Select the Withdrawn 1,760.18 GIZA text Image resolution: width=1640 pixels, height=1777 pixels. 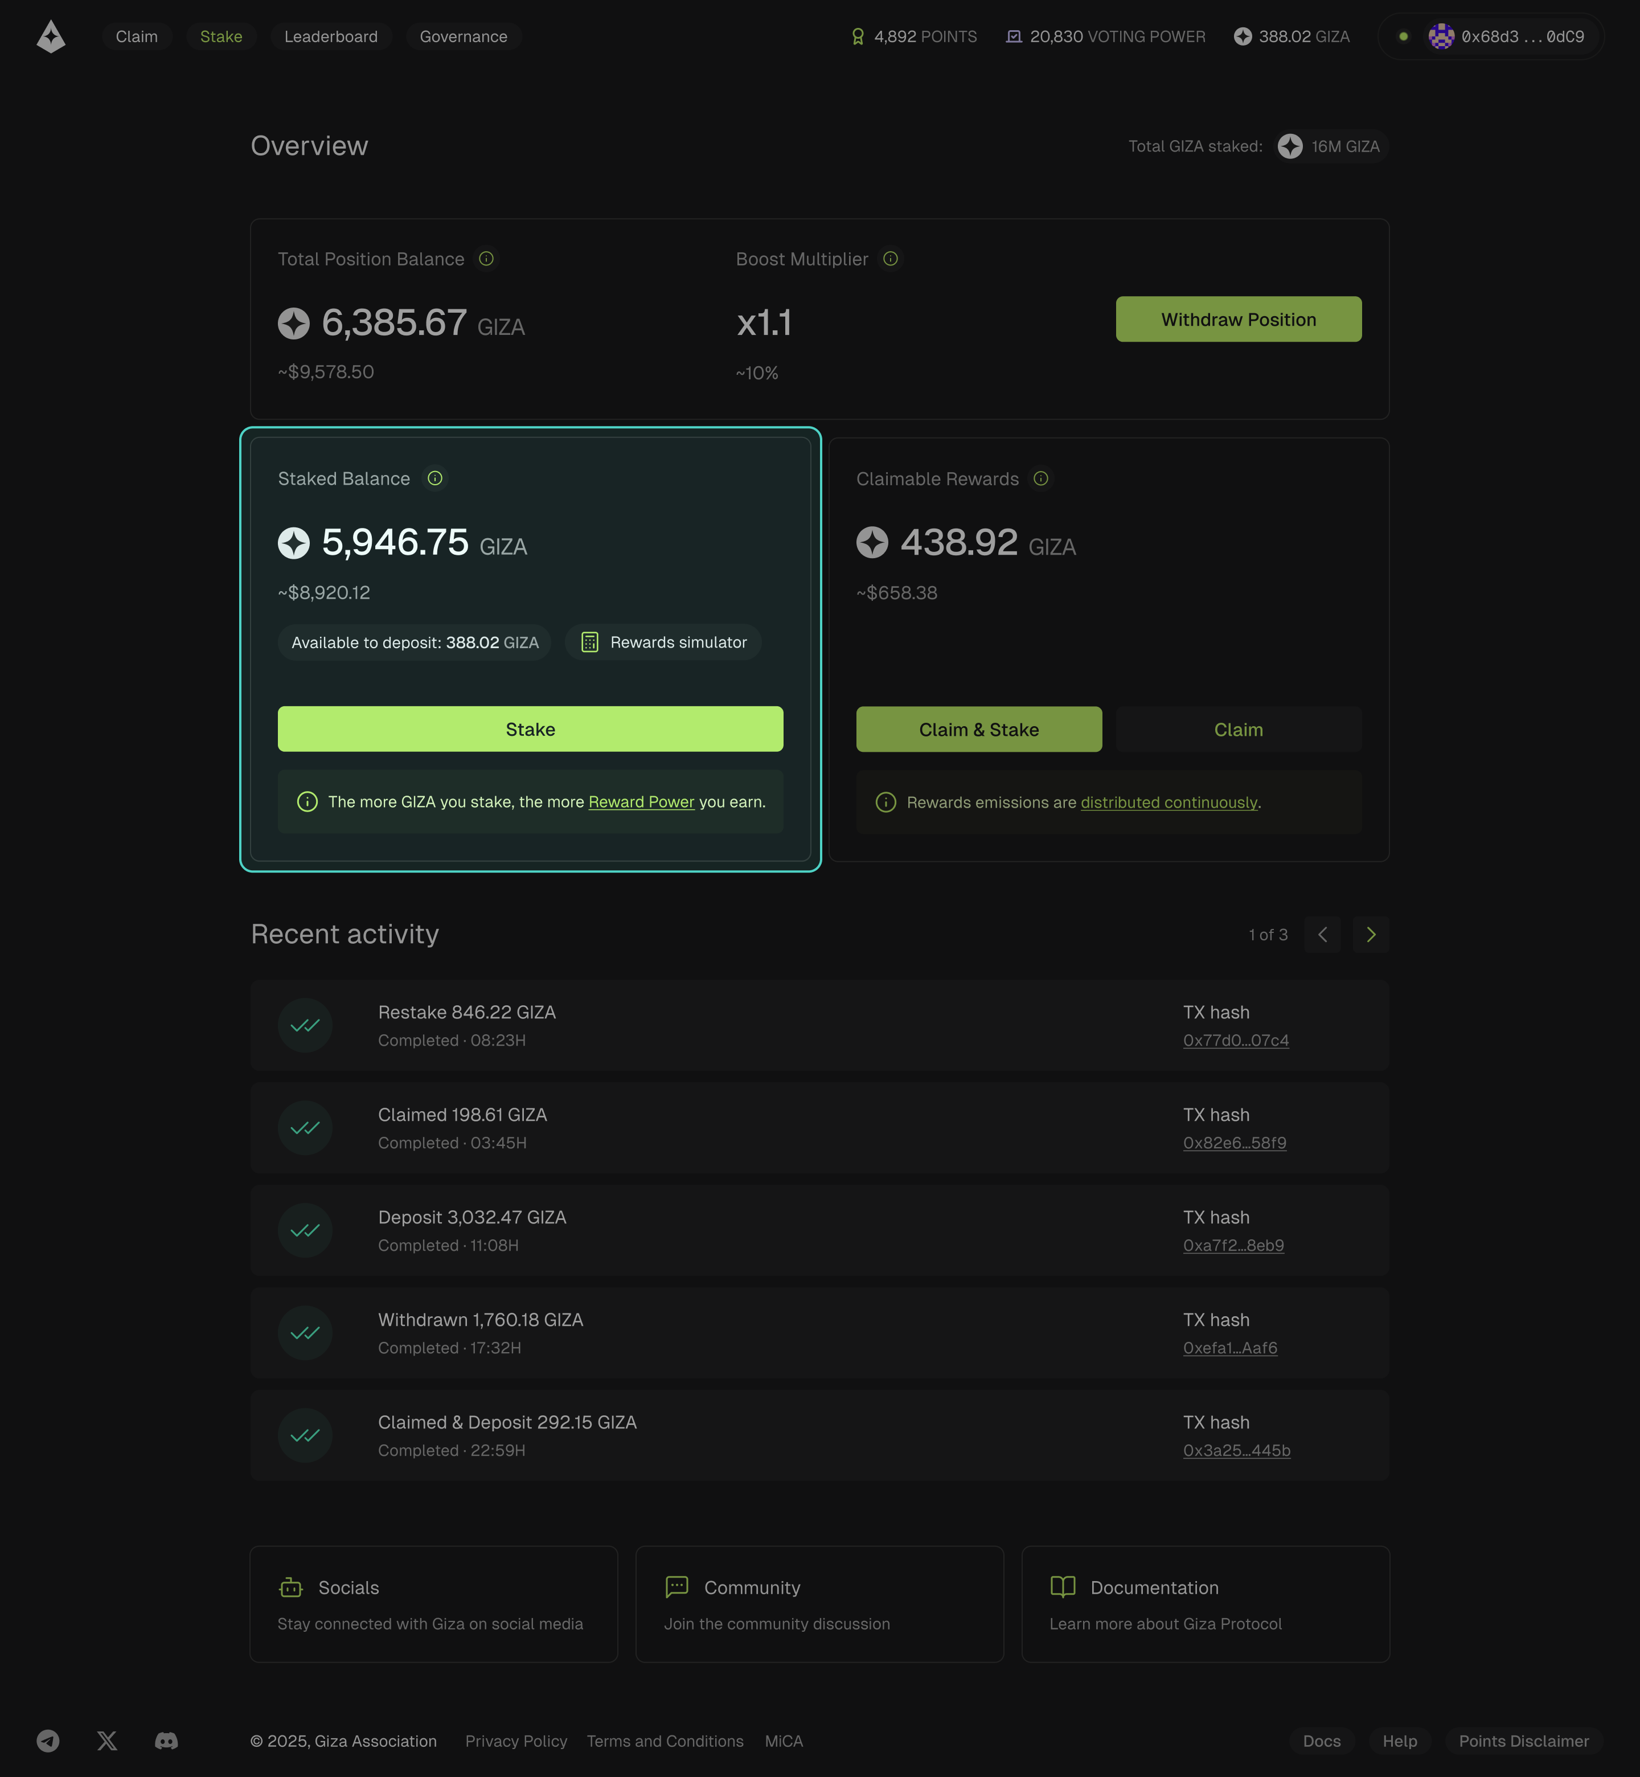480,1320
